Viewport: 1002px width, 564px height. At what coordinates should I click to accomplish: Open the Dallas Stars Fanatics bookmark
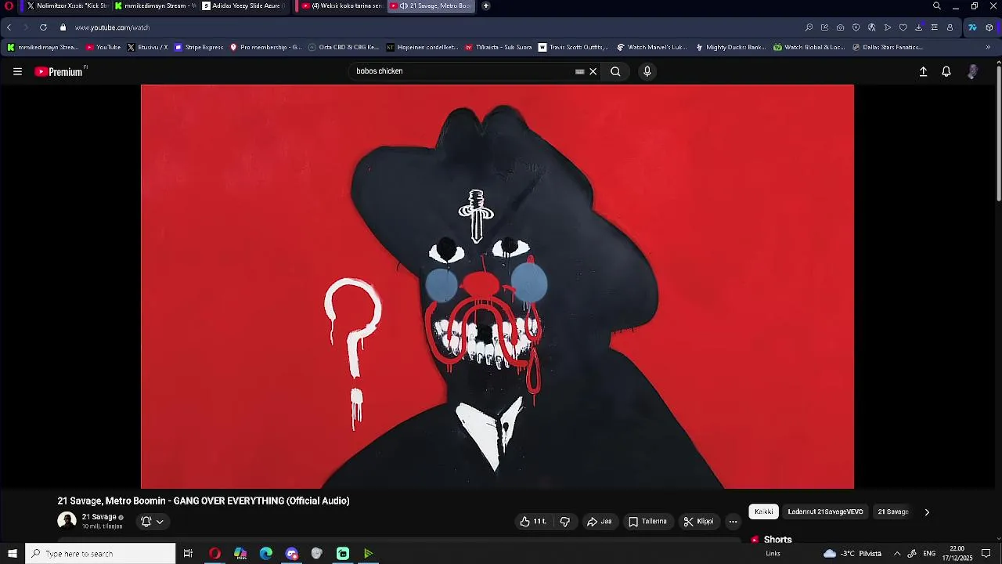click(887, 47)
